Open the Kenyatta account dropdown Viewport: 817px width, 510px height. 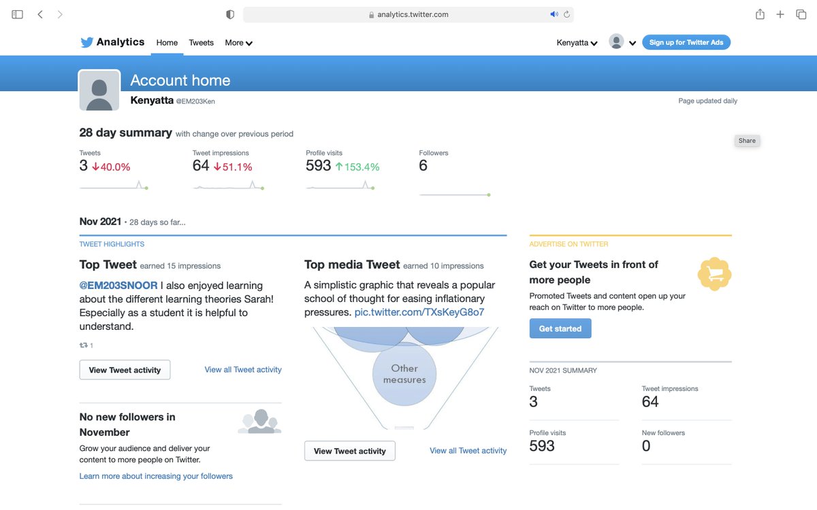[x=577, y=42]
